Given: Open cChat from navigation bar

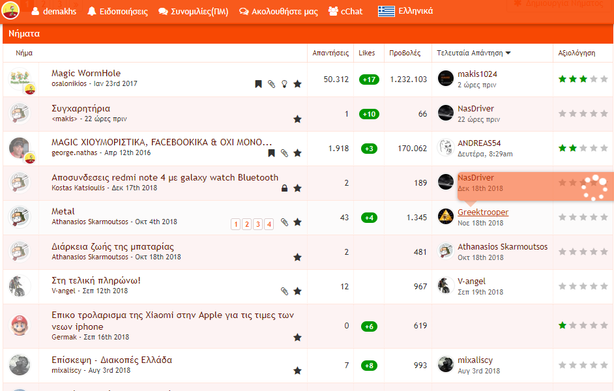Looking at the screenshot, I should pos(345,11).
